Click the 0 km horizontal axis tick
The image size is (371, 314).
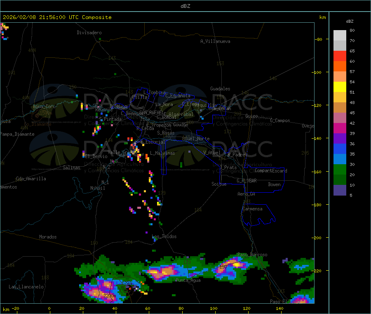[49, 308]
